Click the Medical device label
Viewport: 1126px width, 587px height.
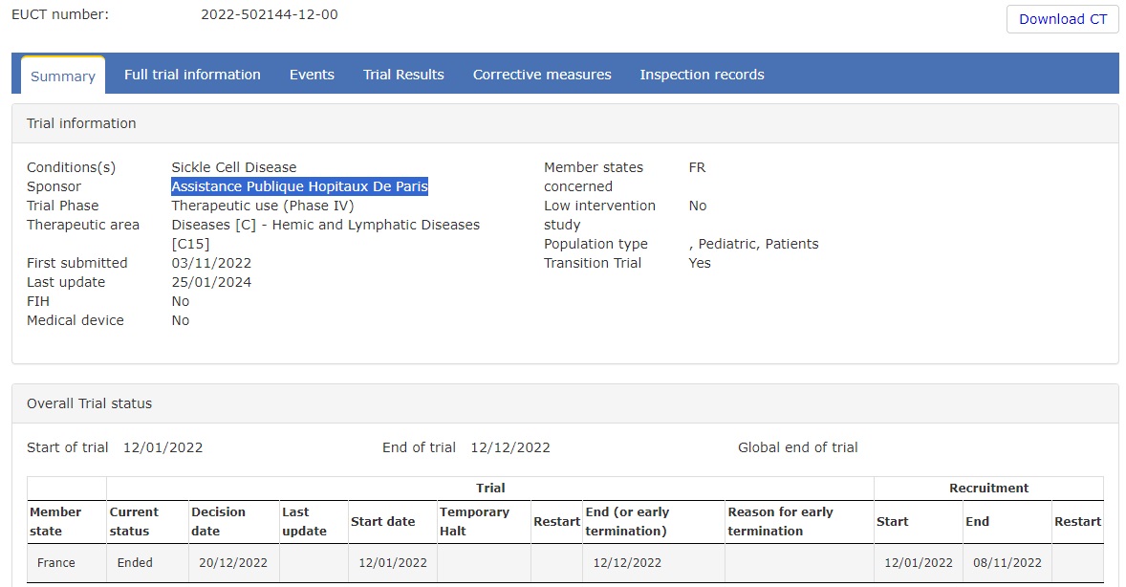pos(76,320)
